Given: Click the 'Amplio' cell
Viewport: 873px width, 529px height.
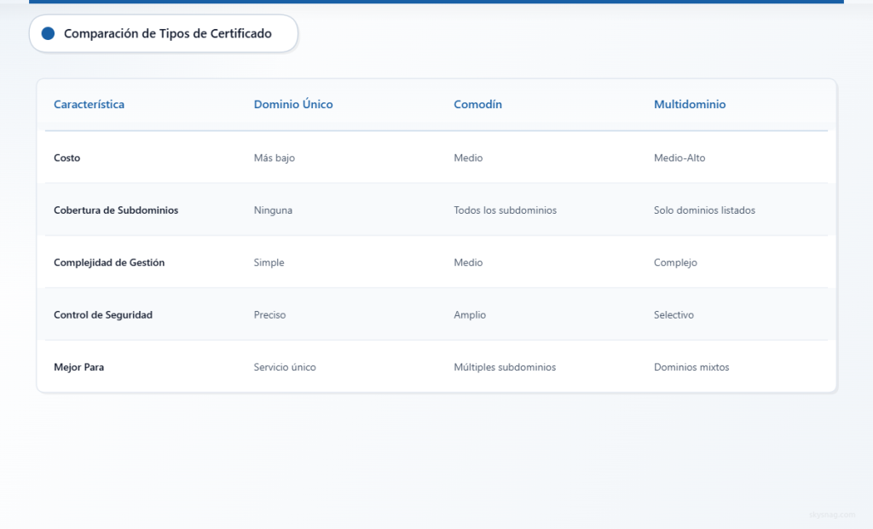Looking at the screenshot, I should point(470,314).
